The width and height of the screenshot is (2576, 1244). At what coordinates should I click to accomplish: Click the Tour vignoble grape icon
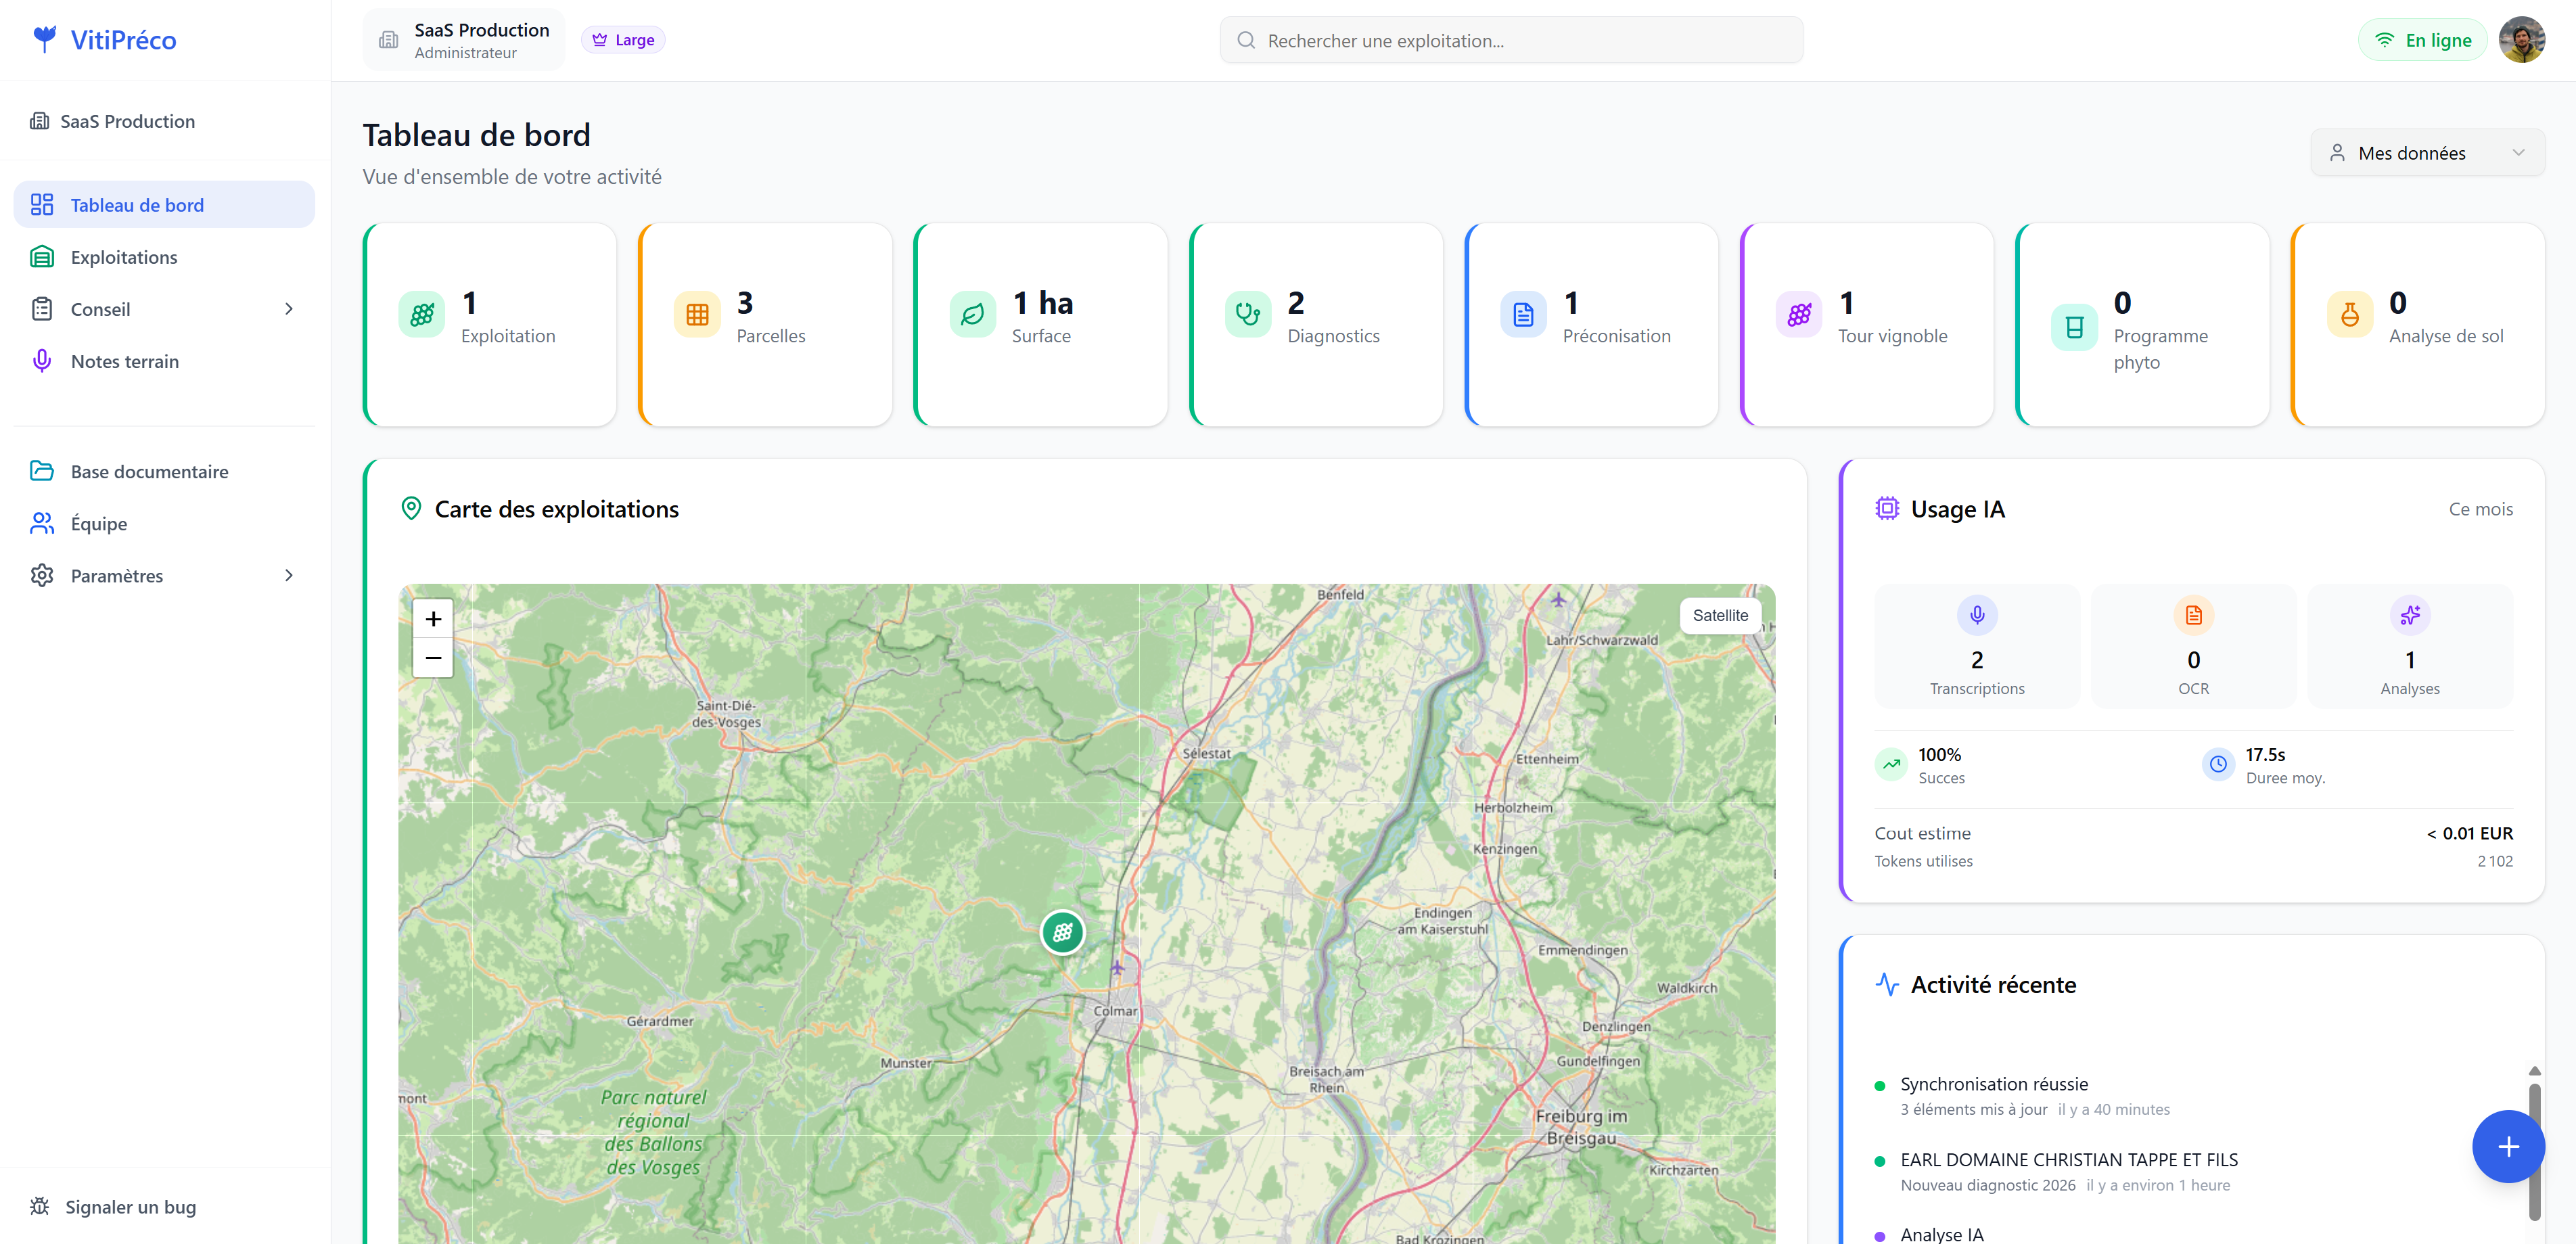click(1798, 315)
